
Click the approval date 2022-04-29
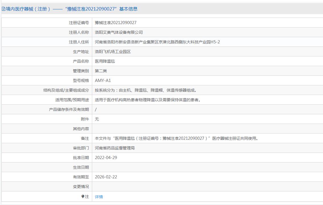pos(106,158)
